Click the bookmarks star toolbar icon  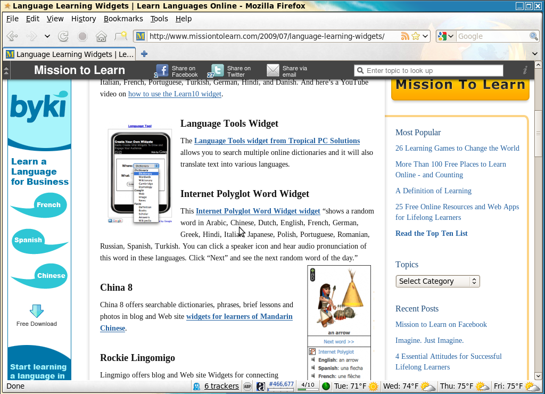pos(120,36)
